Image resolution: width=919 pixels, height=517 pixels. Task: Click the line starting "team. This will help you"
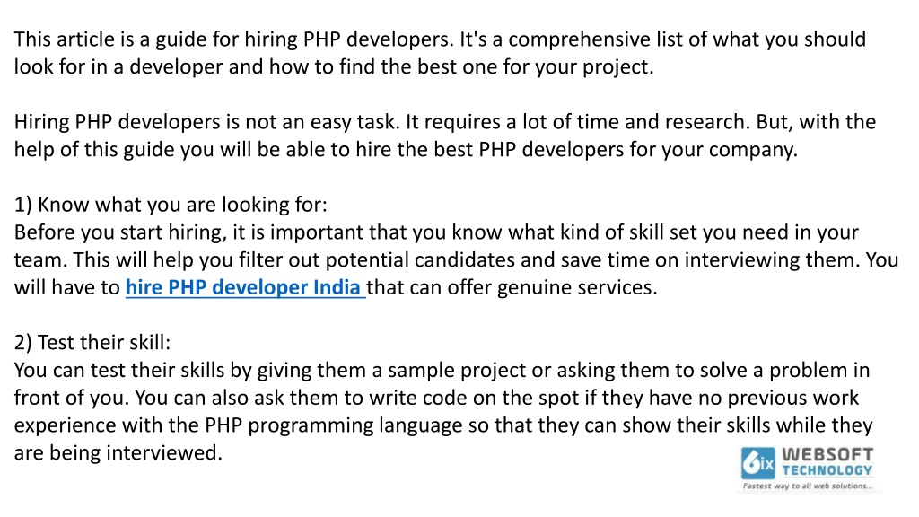click(456, 259)
